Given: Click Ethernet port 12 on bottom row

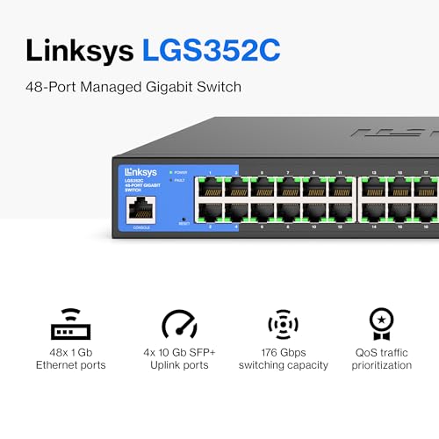Looking at the screenshot, I should [x=341, y=212].
